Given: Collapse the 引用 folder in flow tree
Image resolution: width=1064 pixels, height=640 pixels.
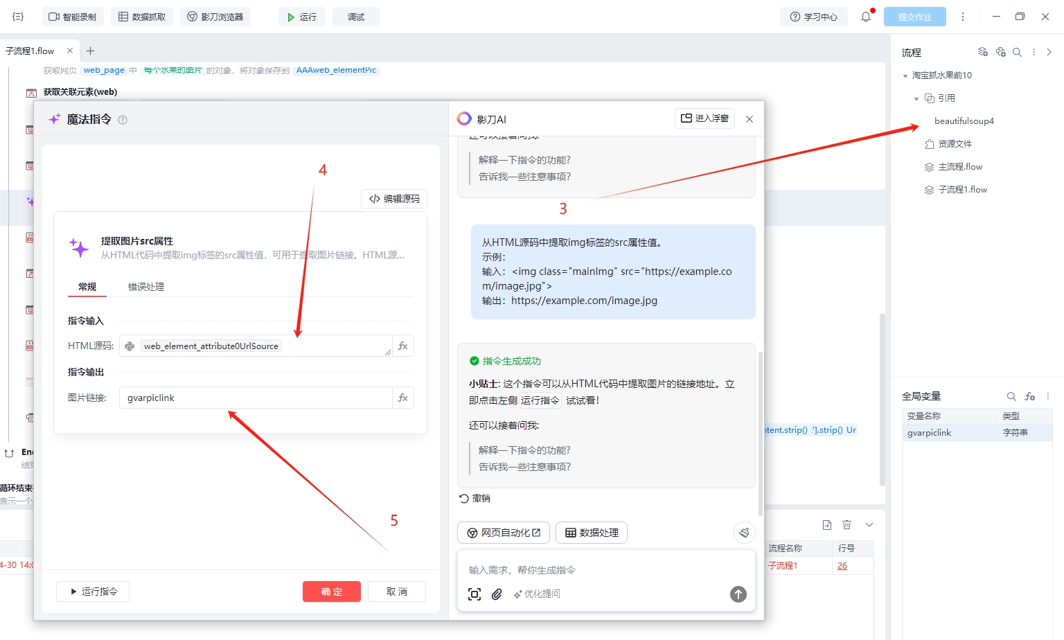Looking at the screenshot, I should (916, 98).
